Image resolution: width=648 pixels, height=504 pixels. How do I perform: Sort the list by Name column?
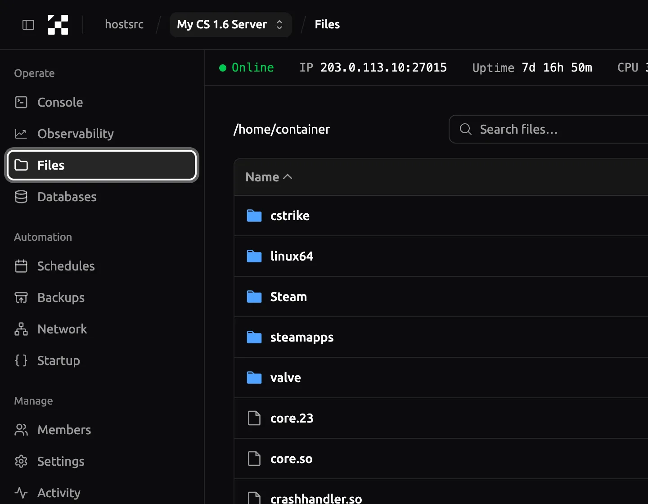269,177
